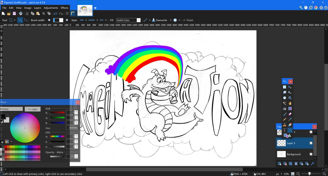Toggle Background layer visibility checkbox

(311, 154)
